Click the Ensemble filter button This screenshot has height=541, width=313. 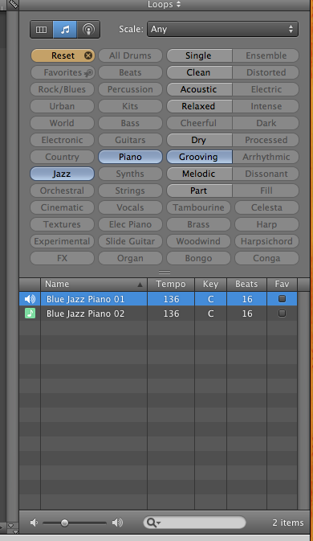point(266,55)
